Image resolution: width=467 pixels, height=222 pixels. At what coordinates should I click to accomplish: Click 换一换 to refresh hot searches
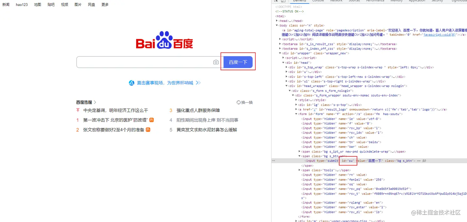tap(247, 102)
